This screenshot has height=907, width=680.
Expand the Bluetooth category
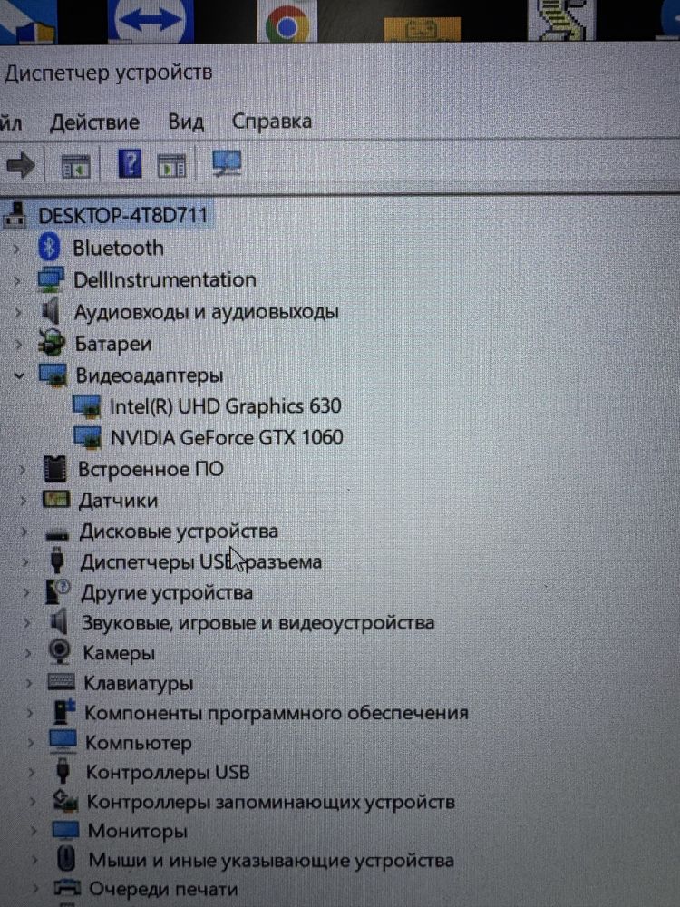tap(16, 249)
